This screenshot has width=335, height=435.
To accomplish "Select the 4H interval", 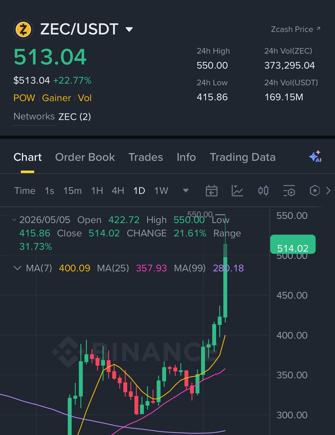I will [118, 191].
